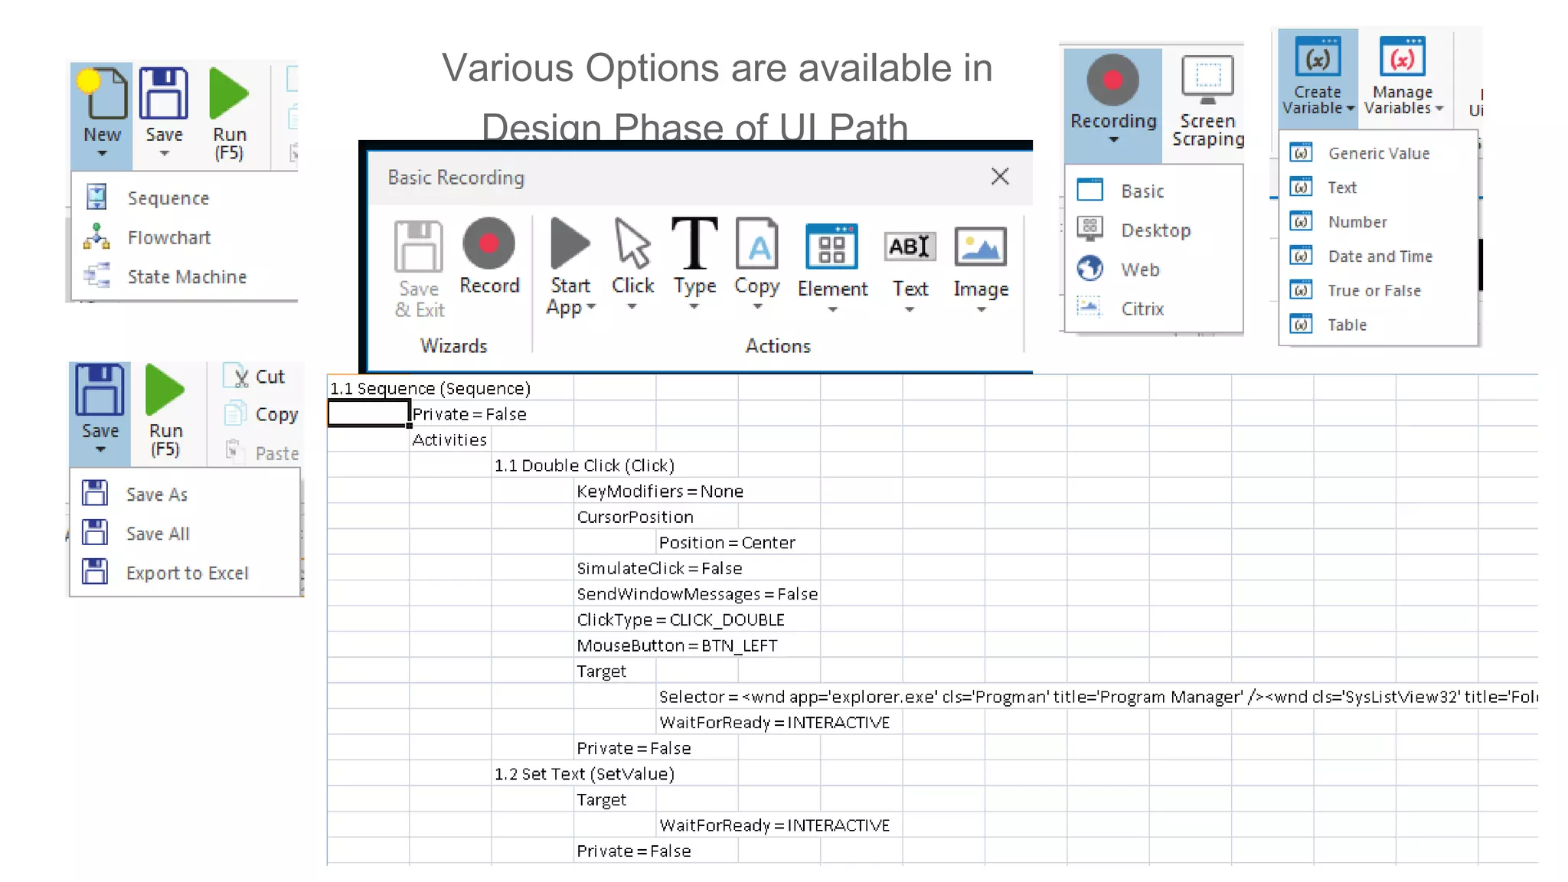This screenshot has height=882, width=1568.
Task: Click cell 'SimulateClick = False'
Action: (x=658, y=569)
